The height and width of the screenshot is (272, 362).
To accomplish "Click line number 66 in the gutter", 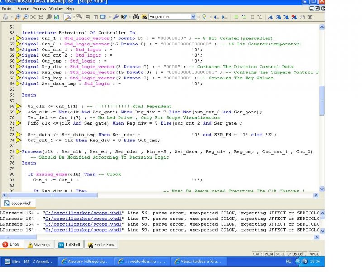I will coord(12,95).
